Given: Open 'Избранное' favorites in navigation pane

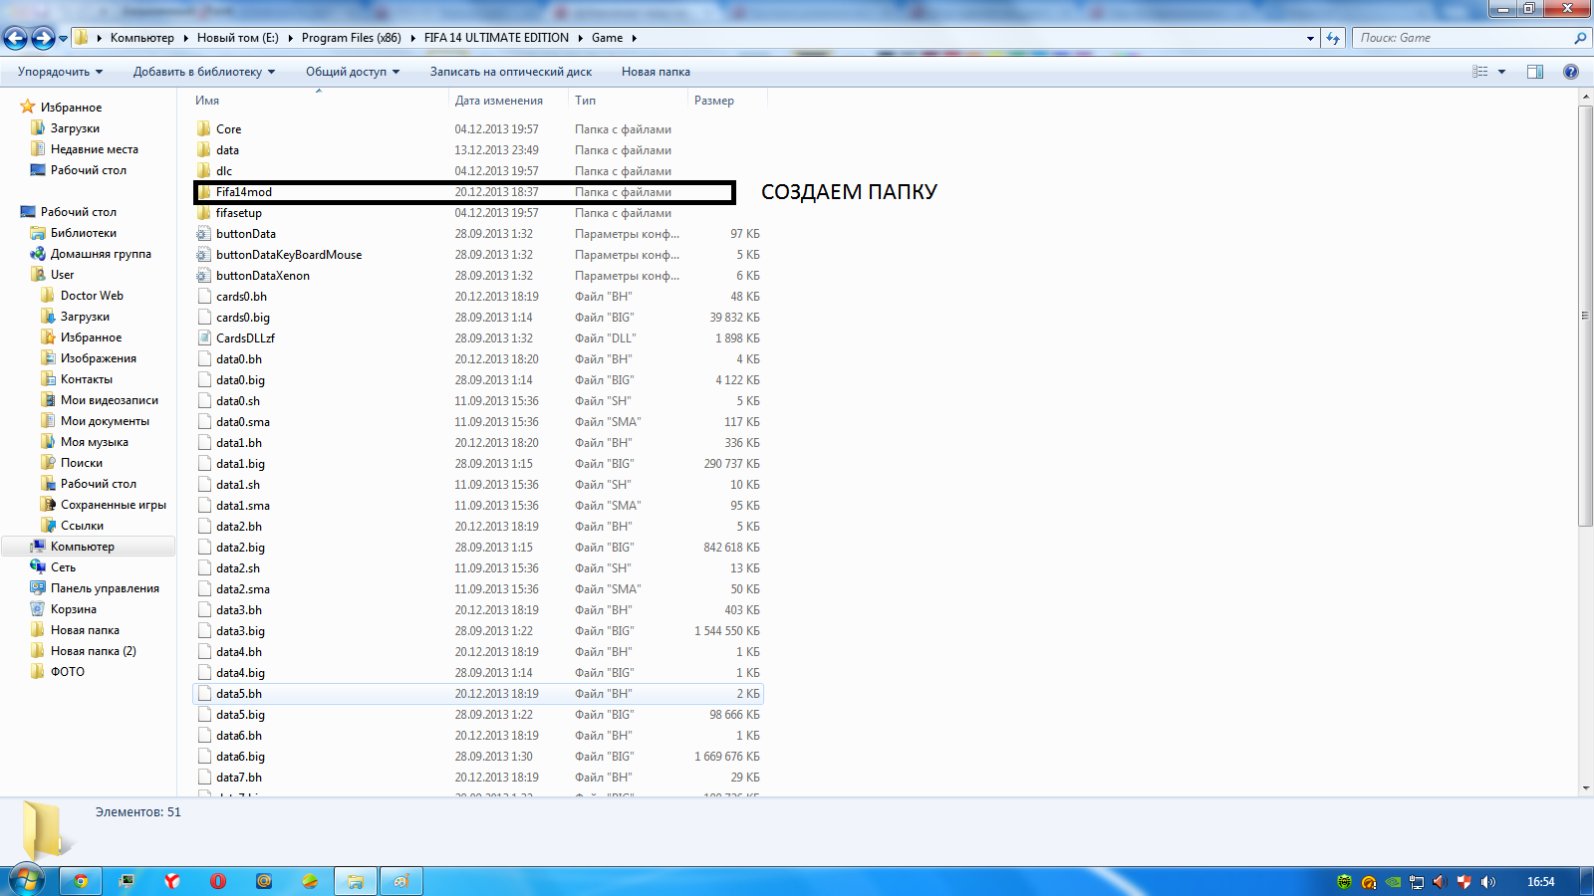Looking at the screenshot, I should click(x=71, y=108).
